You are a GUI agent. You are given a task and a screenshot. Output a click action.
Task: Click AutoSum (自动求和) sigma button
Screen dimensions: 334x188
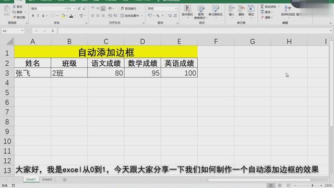click(269, 7)
